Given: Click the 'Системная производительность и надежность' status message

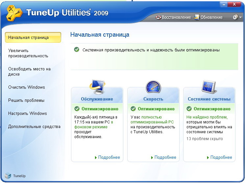Looking at the screenshot, I should 151,50.
